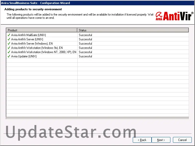Click checkmark icon beside Workstation (Windows NT, 2000, XP)
This screenshot has width=195, height=146.
click(x=9, y=52)
